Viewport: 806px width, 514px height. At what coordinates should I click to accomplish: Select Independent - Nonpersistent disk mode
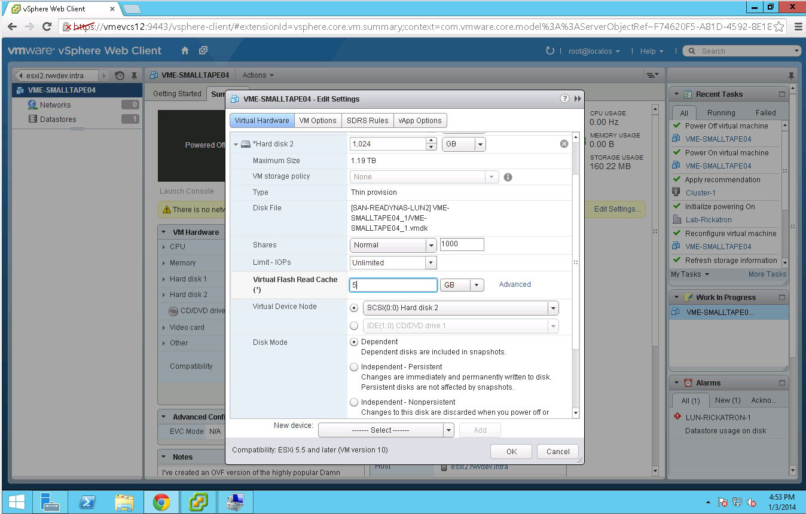point(354,402)
